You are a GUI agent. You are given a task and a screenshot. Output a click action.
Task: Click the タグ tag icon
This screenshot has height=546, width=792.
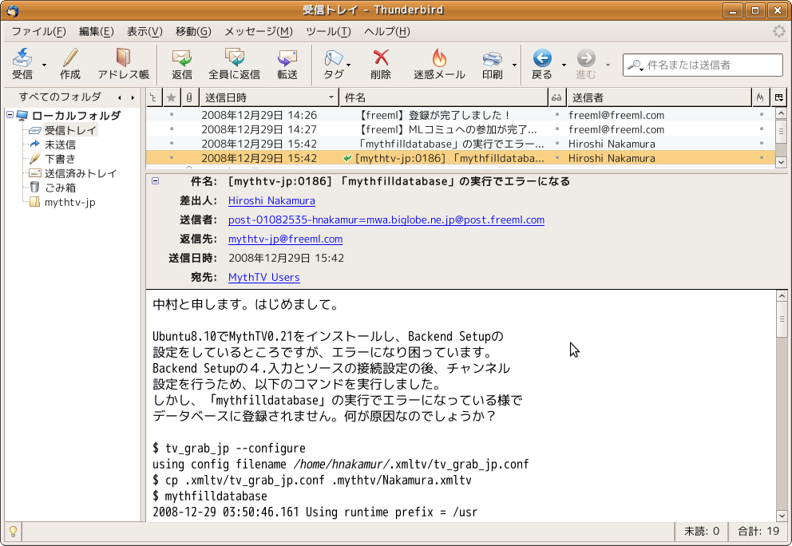coord(333,58)
